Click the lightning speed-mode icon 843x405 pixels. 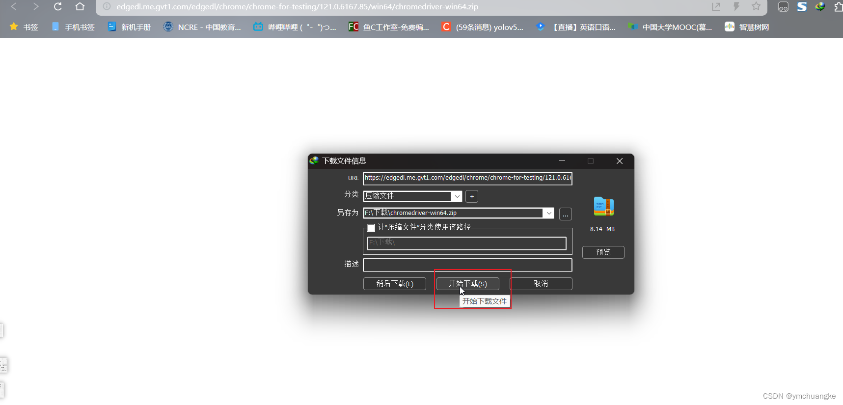pyautogui.click(x=736, y=6)
